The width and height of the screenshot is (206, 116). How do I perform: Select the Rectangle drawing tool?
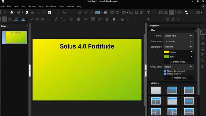coord(37,19)
